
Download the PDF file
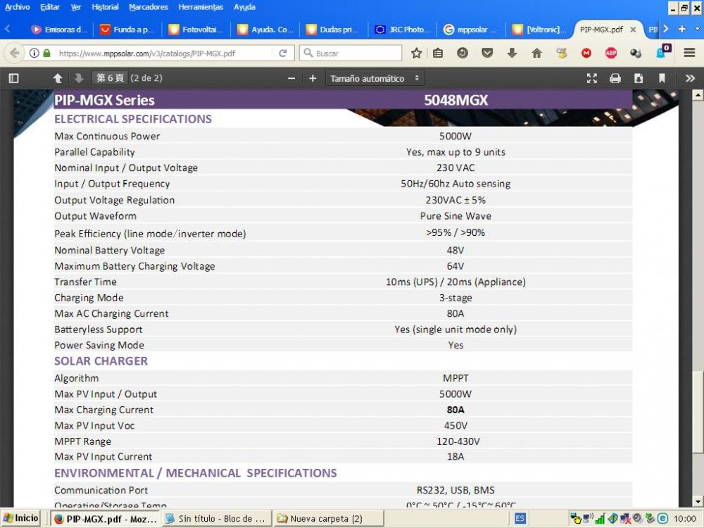639,78
